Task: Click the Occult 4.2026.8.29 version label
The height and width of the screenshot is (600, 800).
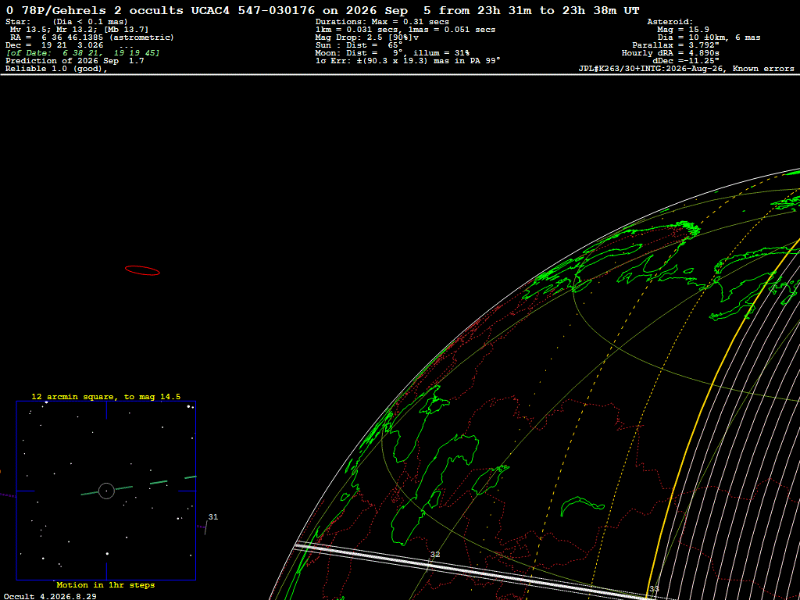Action: [50, 596]
